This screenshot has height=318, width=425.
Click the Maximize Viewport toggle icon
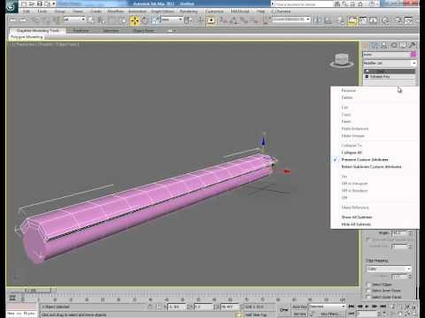tap(414, 314)
